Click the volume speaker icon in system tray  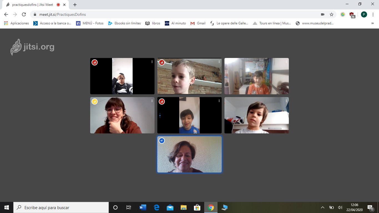point(340,207)
